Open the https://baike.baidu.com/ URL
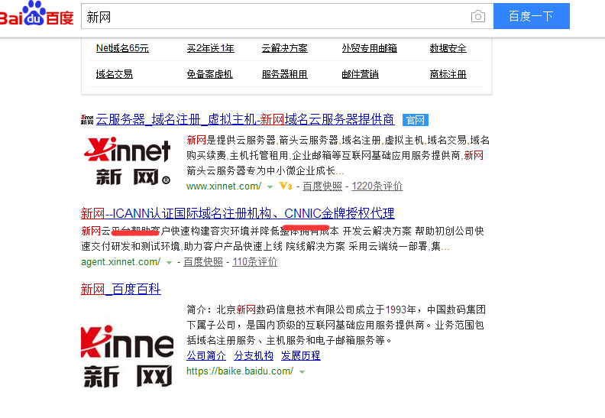 click(240, 371)
